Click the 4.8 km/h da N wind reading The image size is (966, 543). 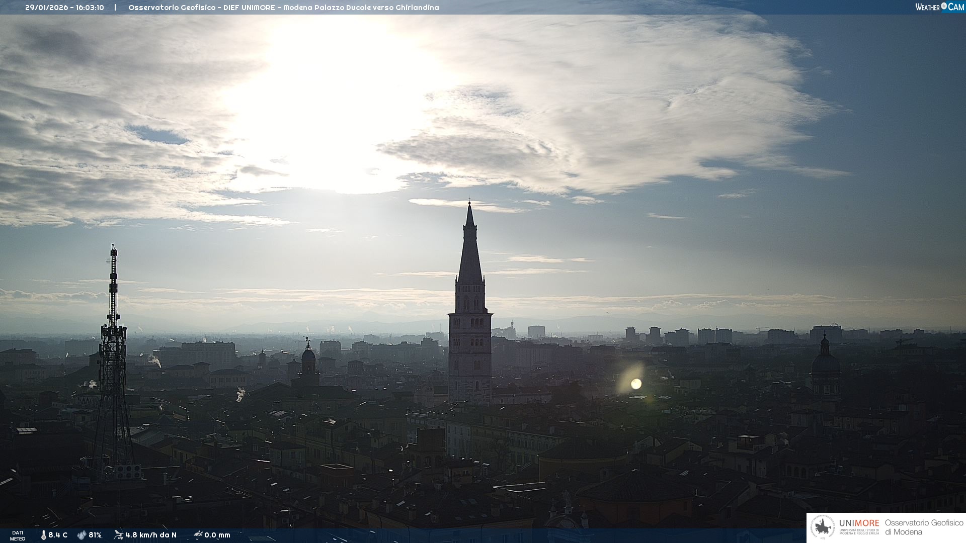[x=151, y=535]
